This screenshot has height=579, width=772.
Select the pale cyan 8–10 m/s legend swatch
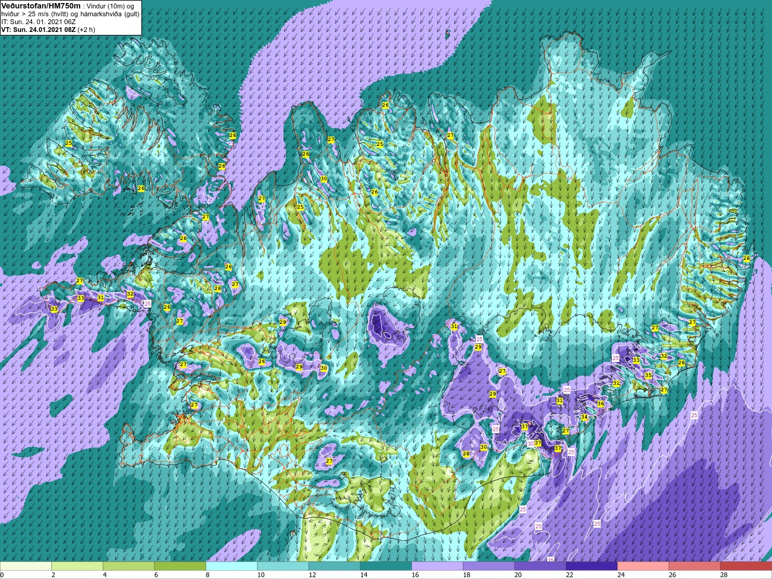click(x=231, y=566)
